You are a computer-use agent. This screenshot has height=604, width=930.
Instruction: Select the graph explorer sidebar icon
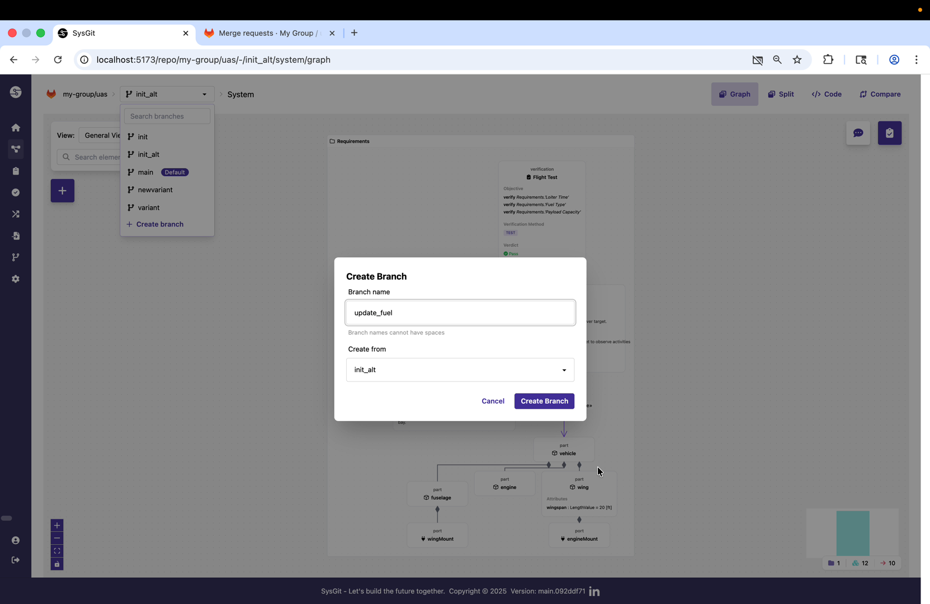tap(16, 149)
